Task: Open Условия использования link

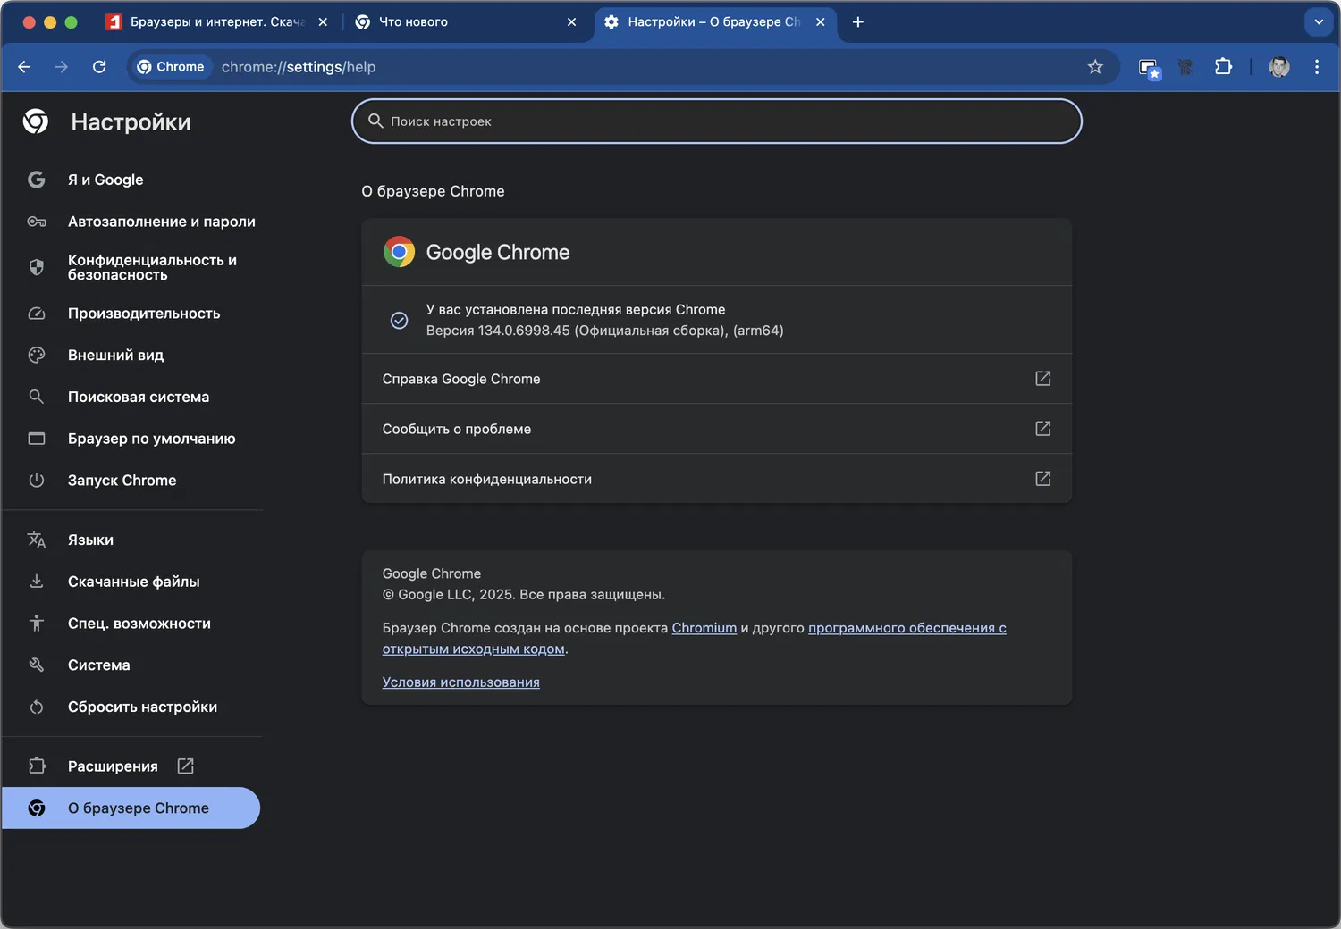Action: coord(460,682)
